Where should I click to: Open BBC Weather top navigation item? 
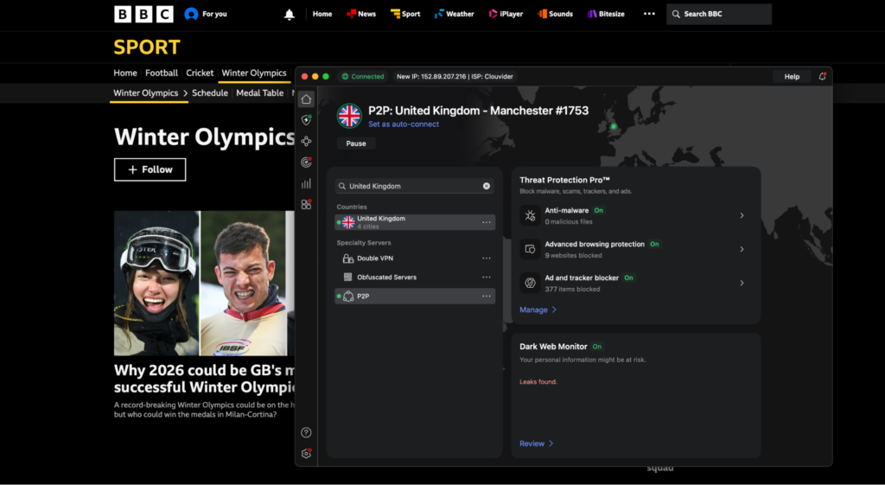(x=455, y=14)
